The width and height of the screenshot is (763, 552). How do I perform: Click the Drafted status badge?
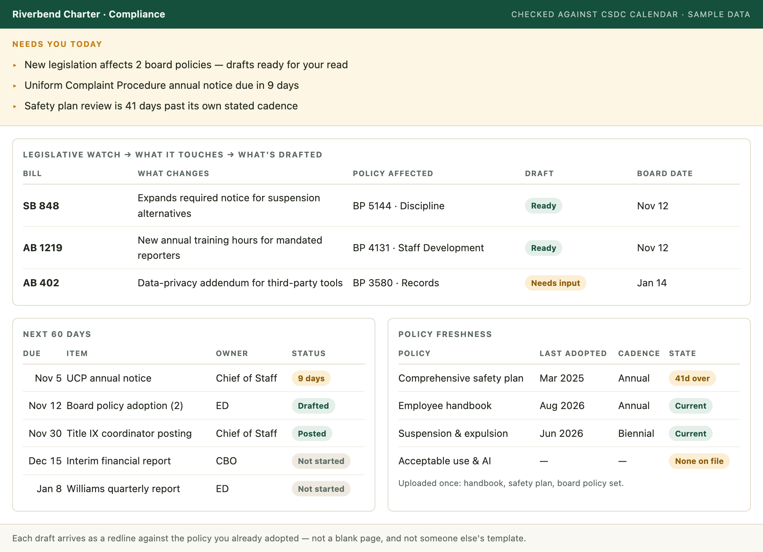[x=313, y=406]
